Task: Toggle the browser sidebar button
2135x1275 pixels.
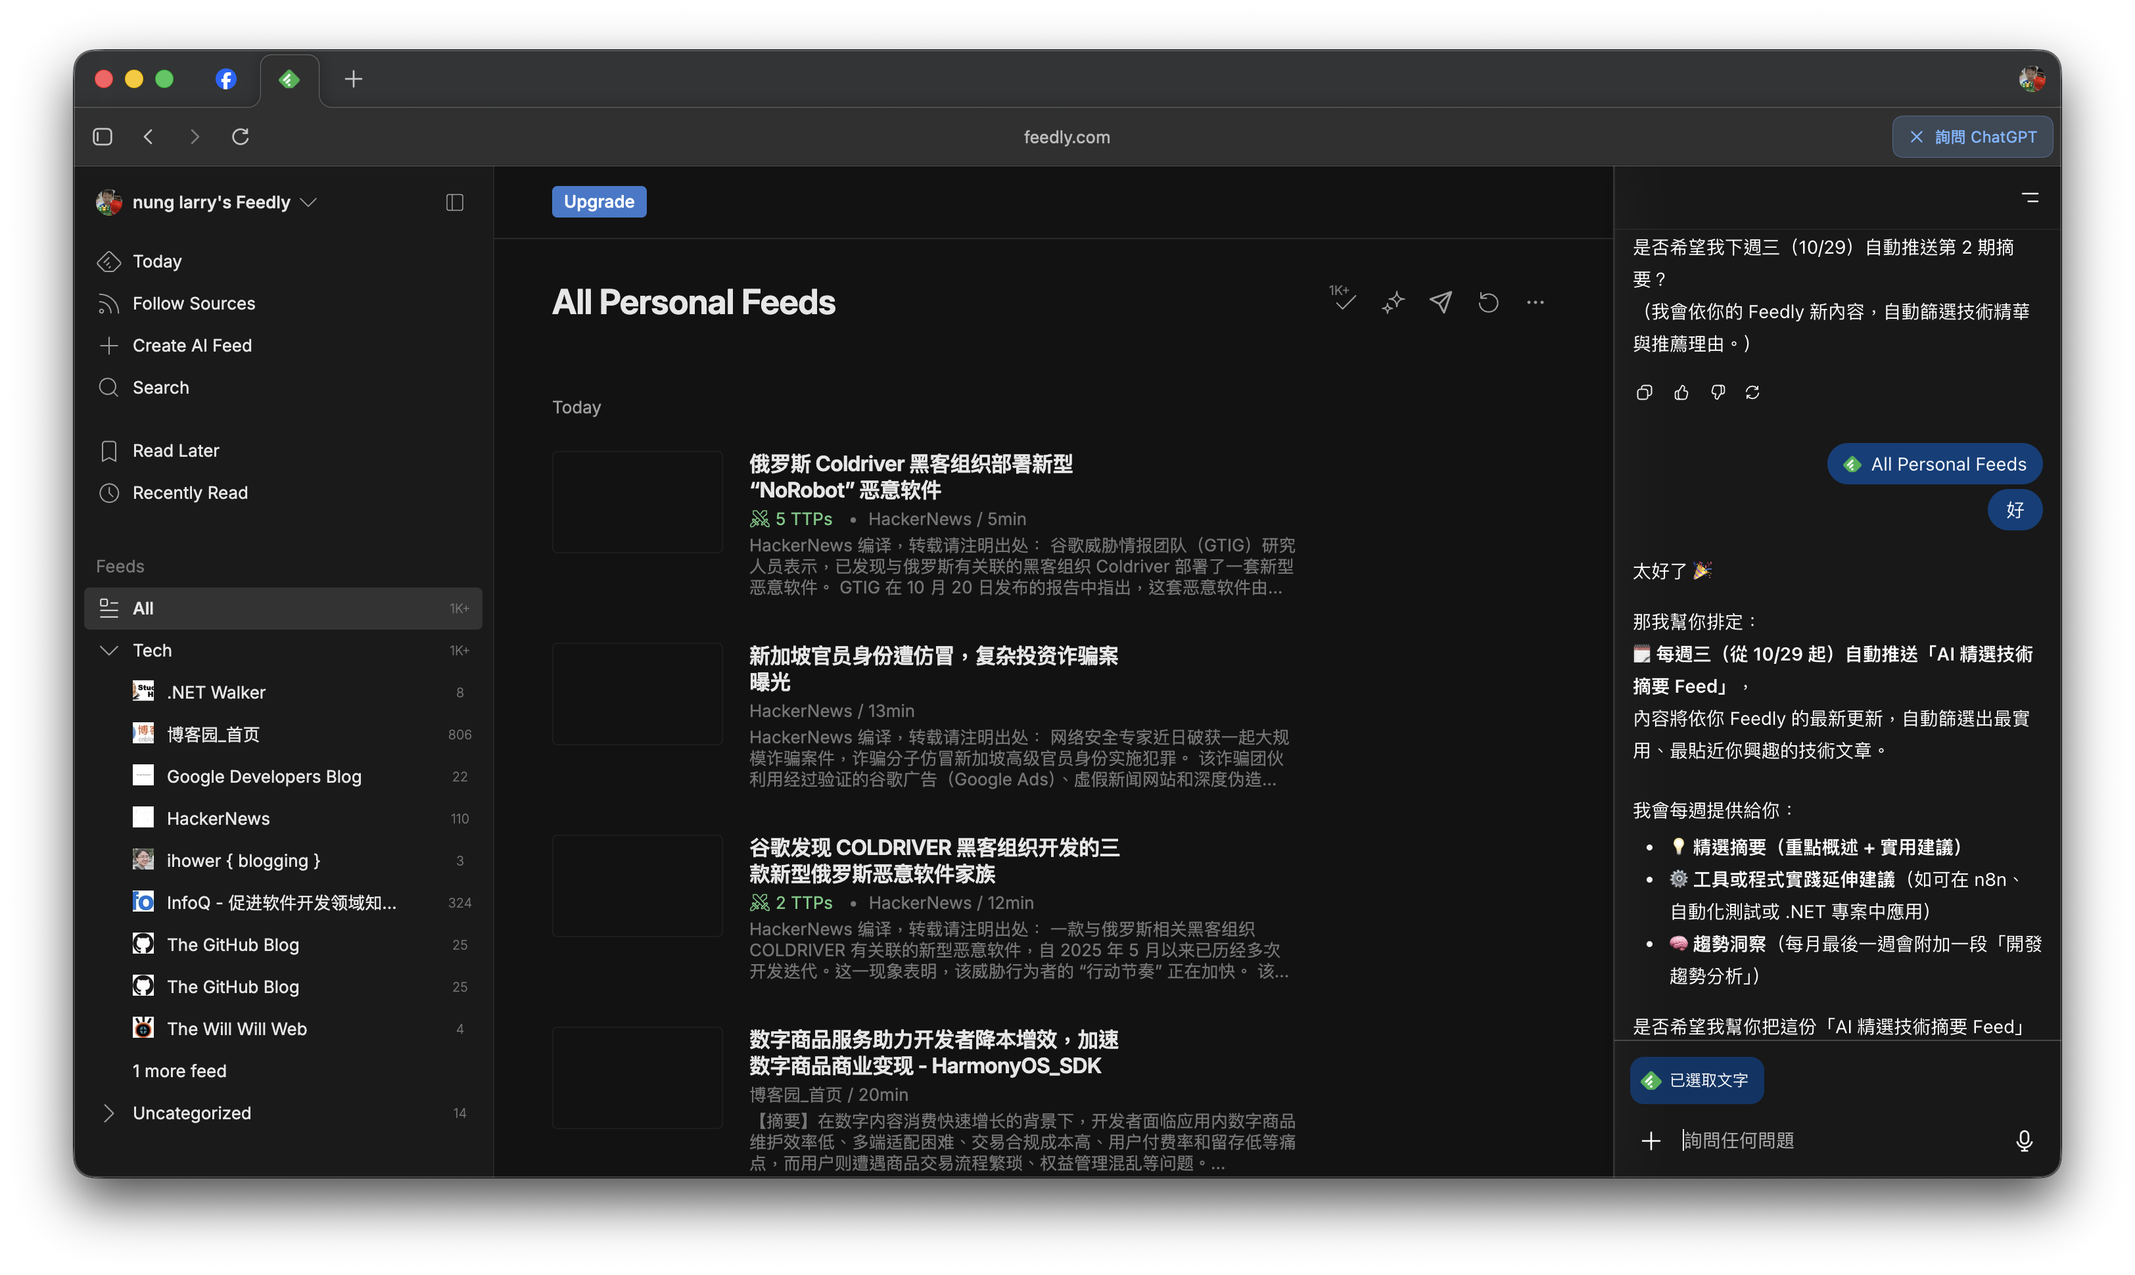Action: 103,137
